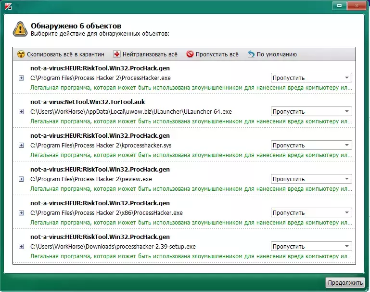Click the yellow warning triangle icon

[x=20, y=29]
